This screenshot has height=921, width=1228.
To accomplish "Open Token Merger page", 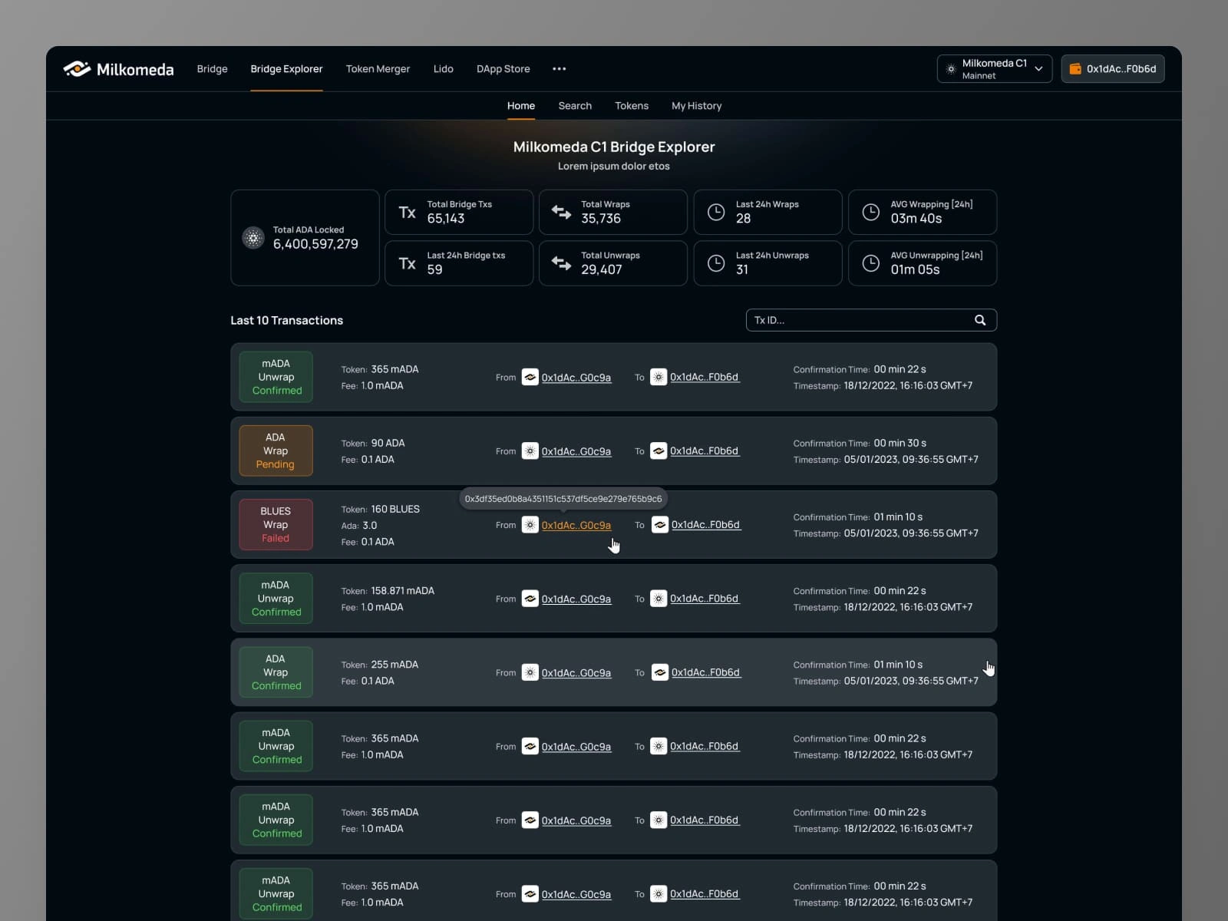I will [378, 69].
